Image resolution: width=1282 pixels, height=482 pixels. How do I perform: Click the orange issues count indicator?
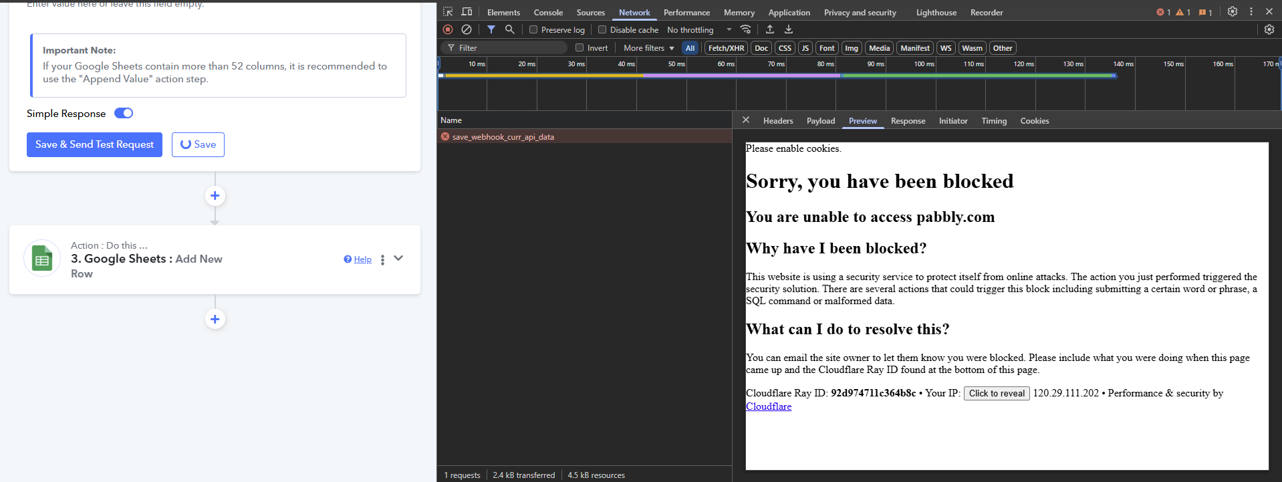[x=1206, y=13]
